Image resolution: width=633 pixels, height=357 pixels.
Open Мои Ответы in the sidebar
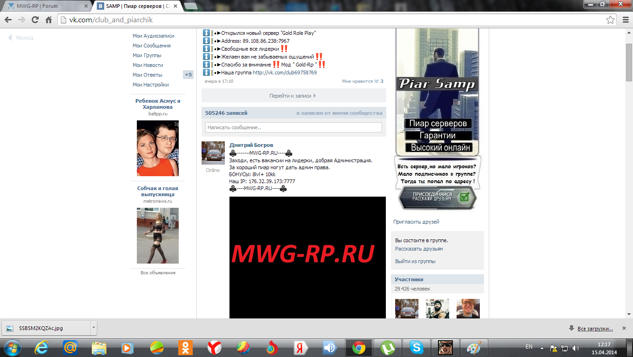148,75
